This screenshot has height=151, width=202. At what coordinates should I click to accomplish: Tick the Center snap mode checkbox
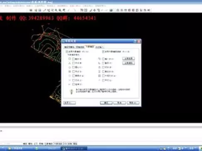tap(74, 67)
